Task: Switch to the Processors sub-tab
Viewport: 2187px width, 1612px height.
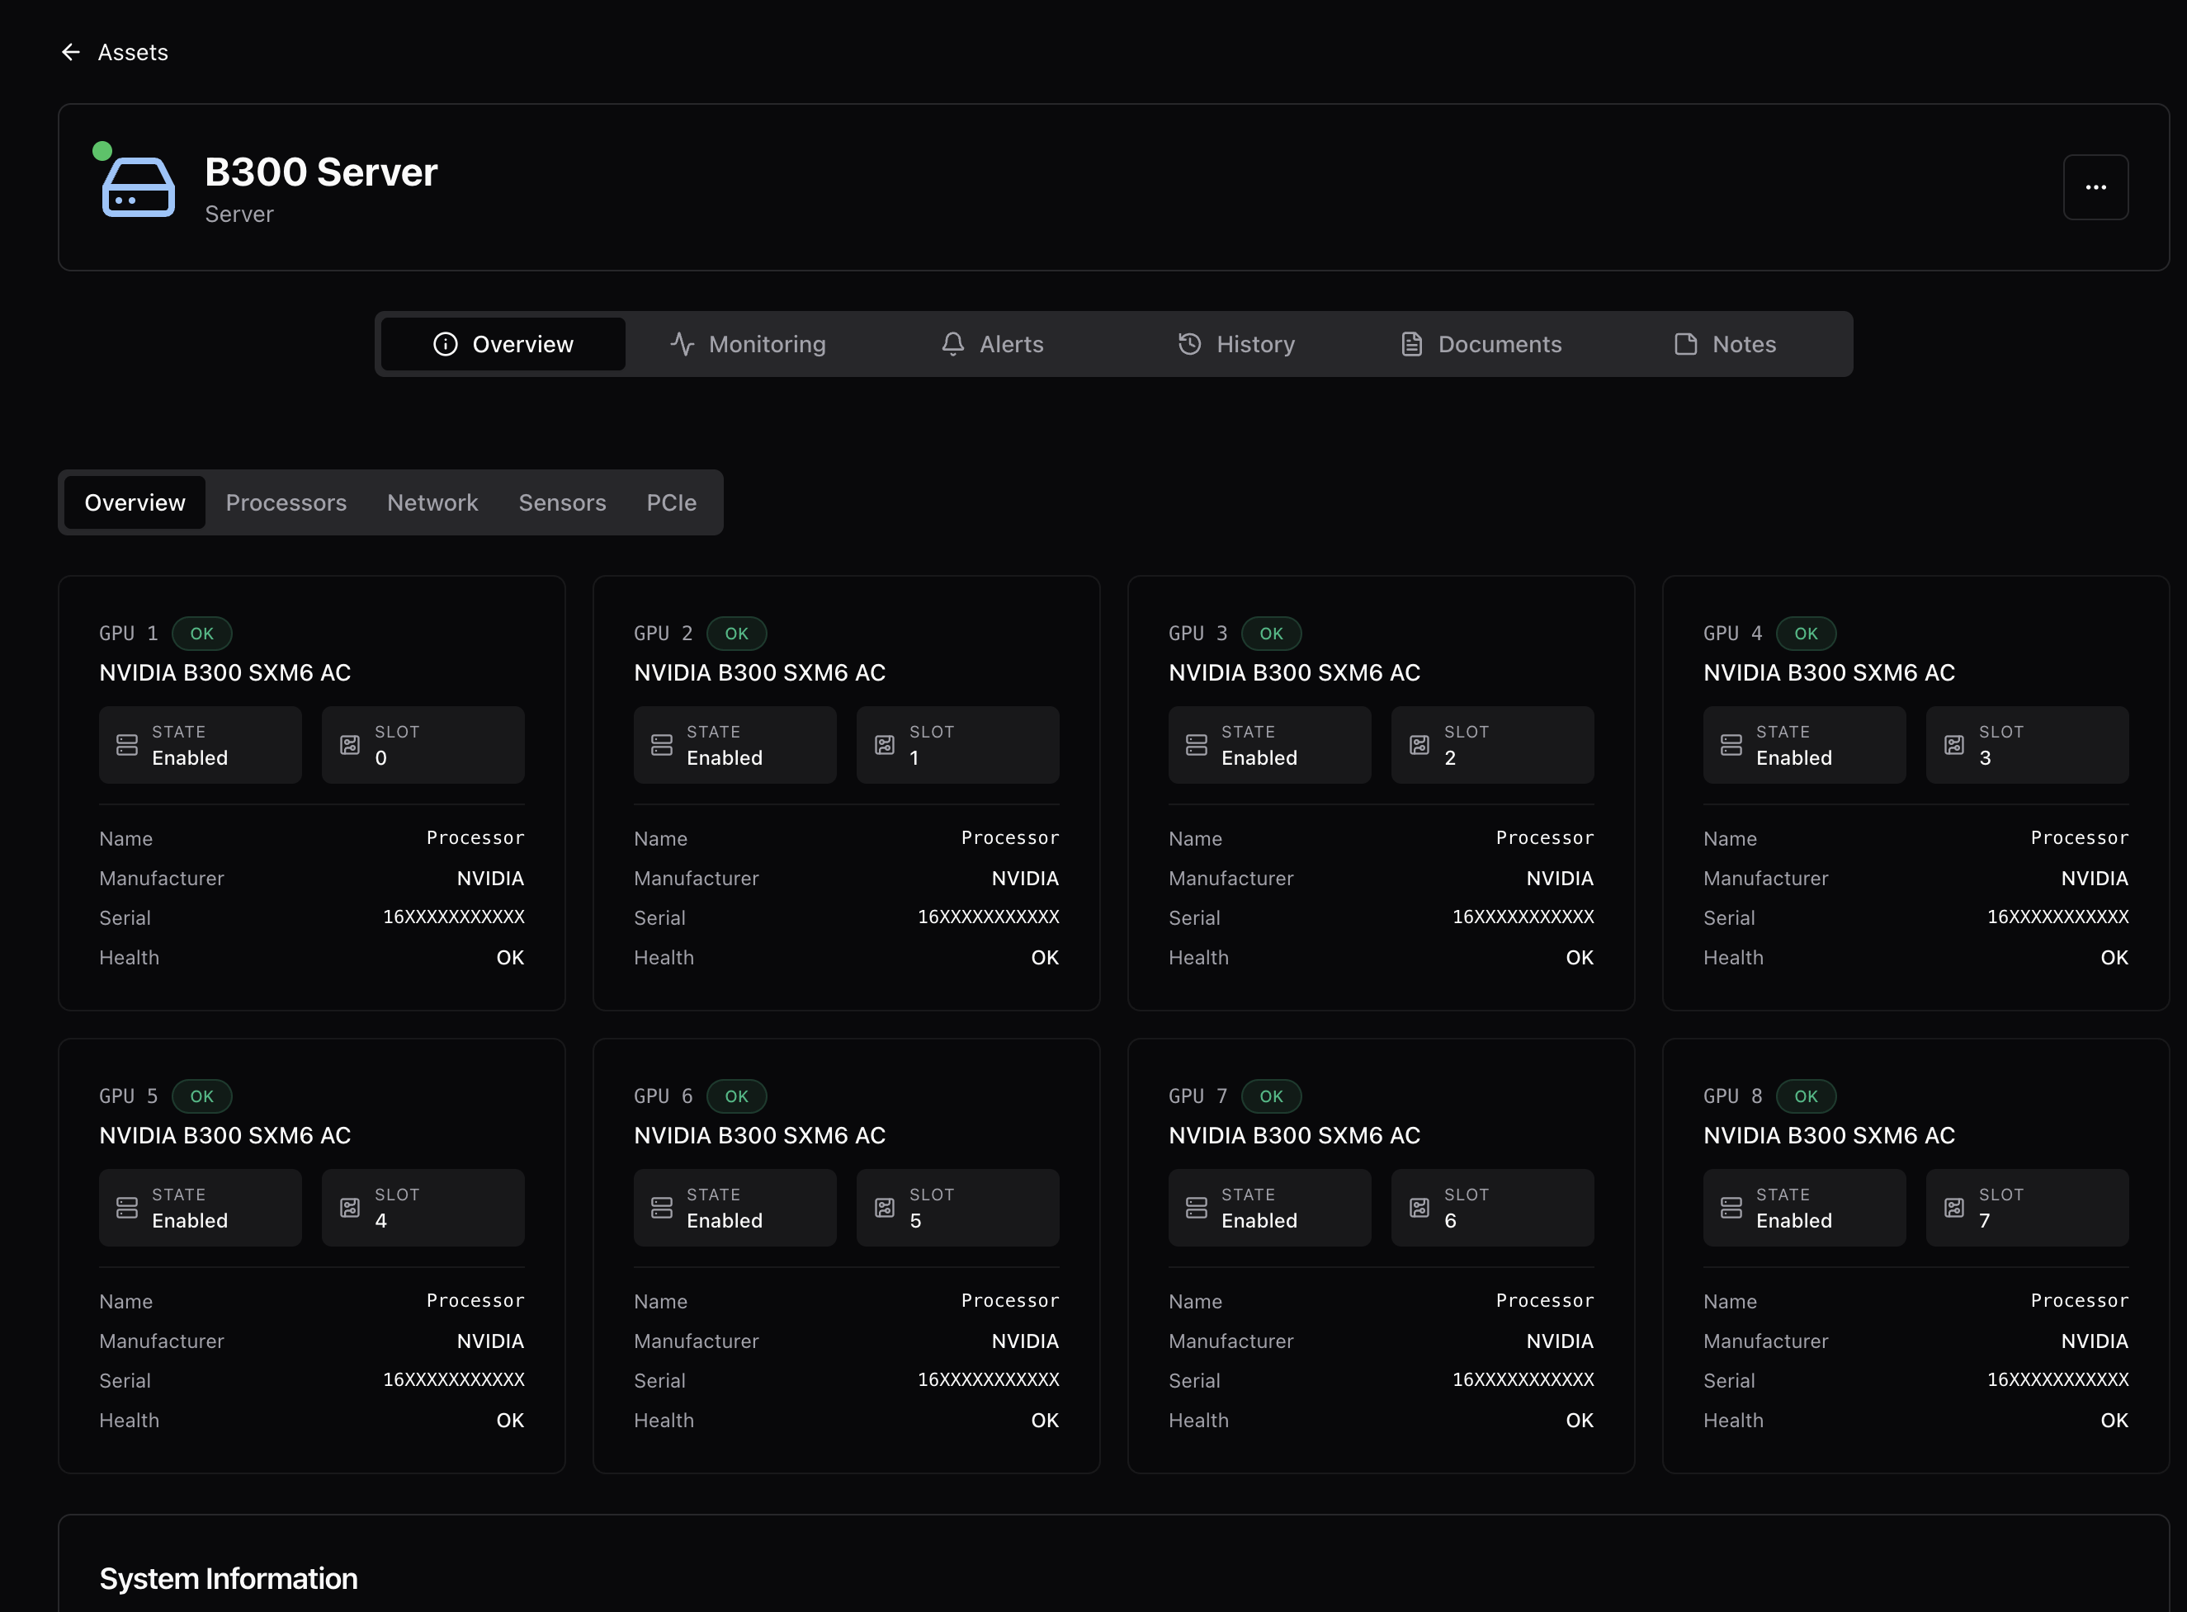Action: click(286, 502)
